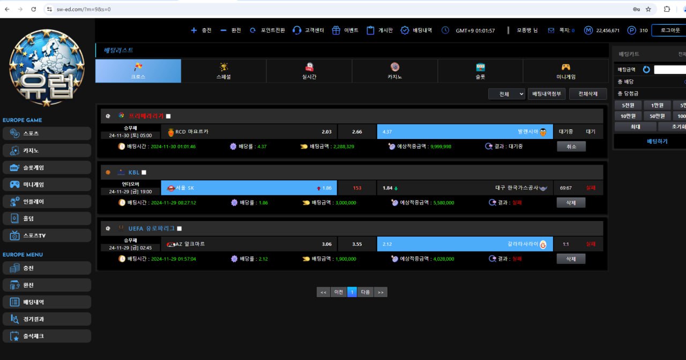
Task: Click the 충전 plus icon in header
Action: (194, 31)
